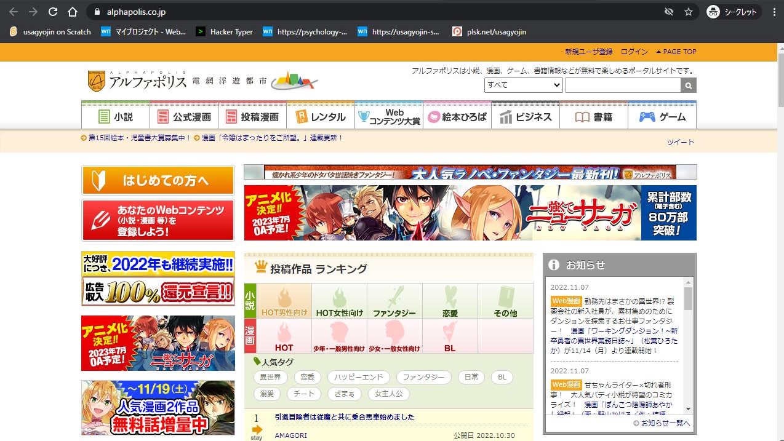The height and width of the screenshot is (441, 784).
Task: Click the はじめての方へ orange button
Action: pyautogui.click(x=158, y=180)
